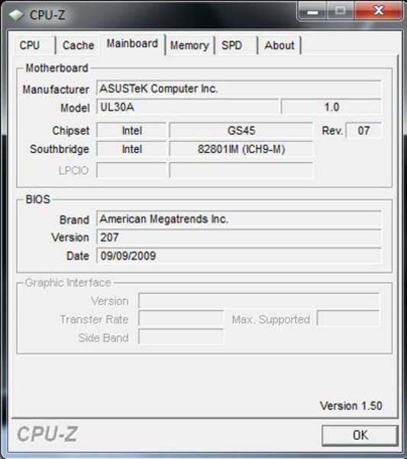
Task: Select the Model field showing UL30A
Action: tap(188, 107)
